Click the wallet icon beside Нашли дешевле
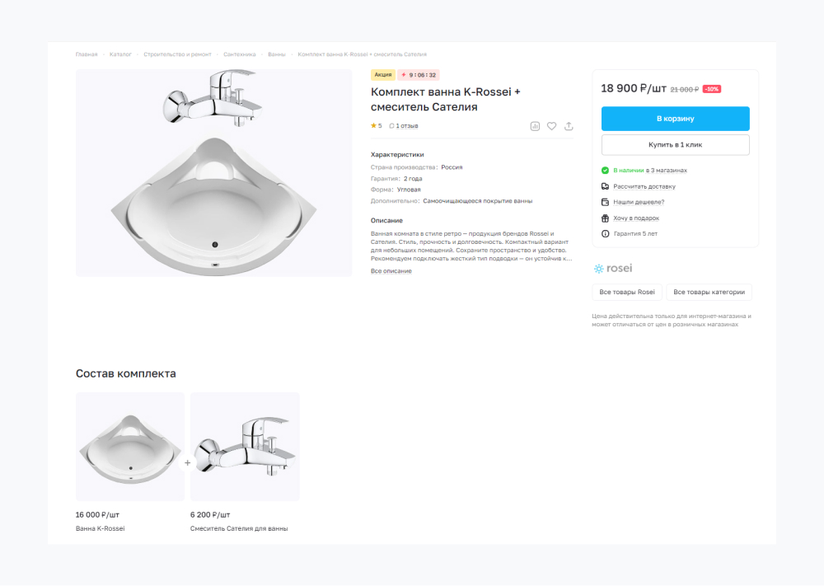The image size is (824, 586). (606, 202)
